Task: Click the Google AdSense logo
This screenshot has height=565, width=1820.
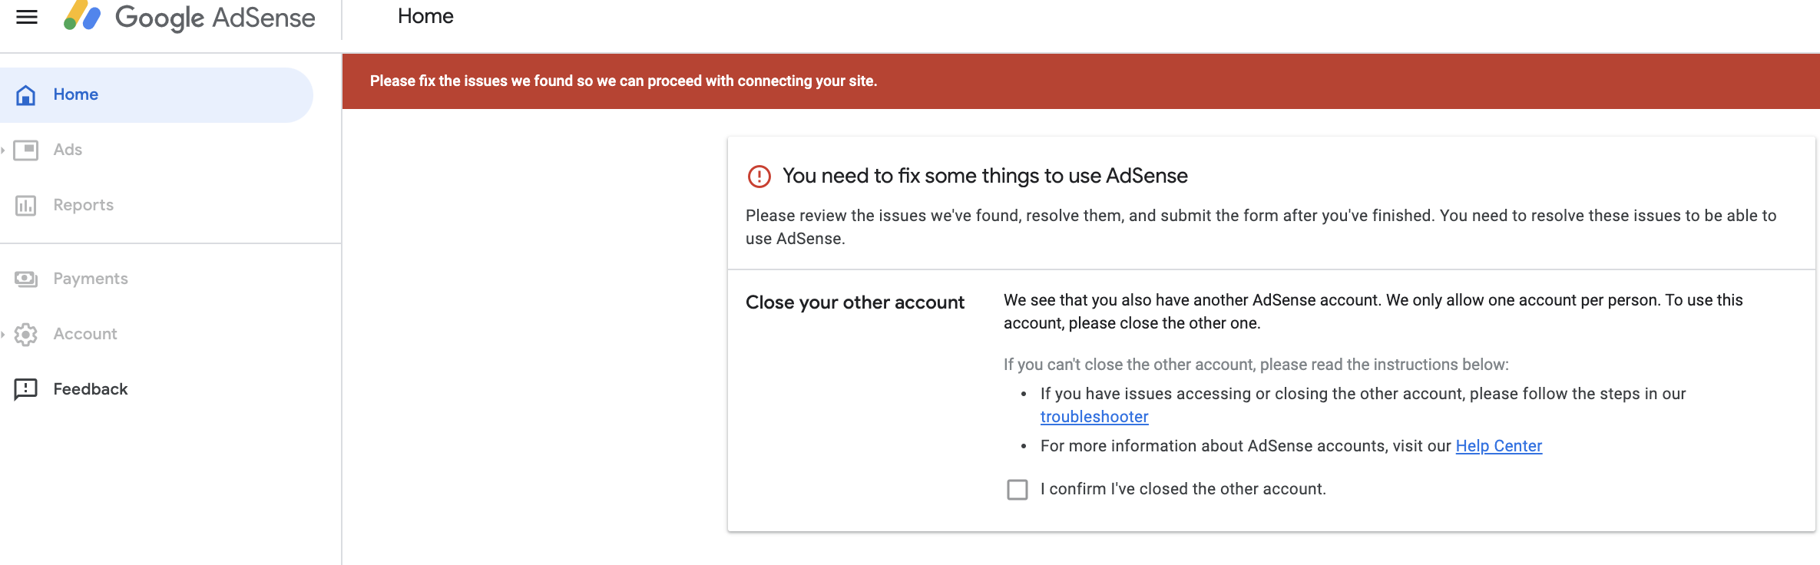Action: coord(190,17)
